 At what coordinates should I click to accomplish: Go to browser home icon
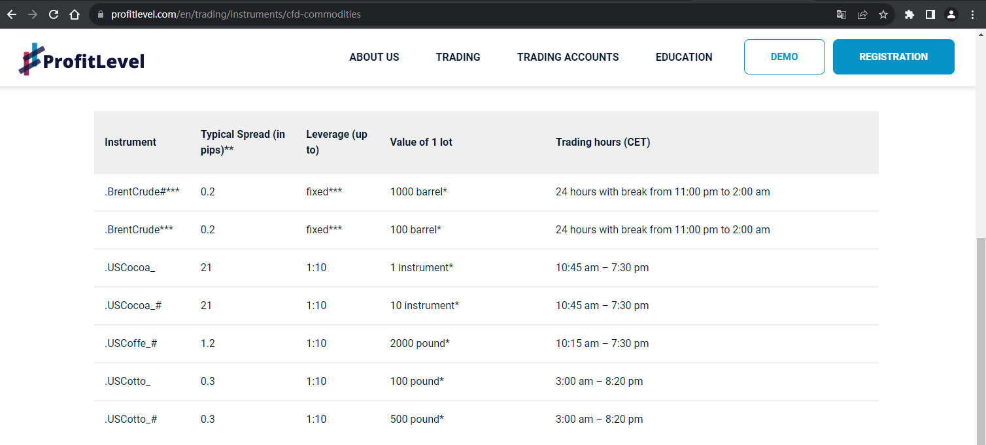pyautogui.click(x=75, y=14)
